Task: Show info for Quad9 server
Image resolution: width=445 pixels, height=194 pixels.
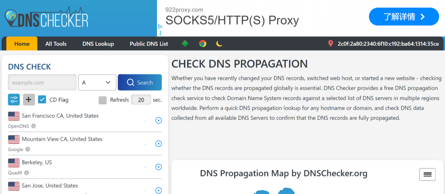Action: [x=27, y=172]
